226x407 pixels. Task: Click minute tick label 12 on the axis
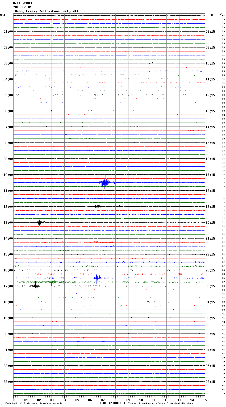click(166, 400)
